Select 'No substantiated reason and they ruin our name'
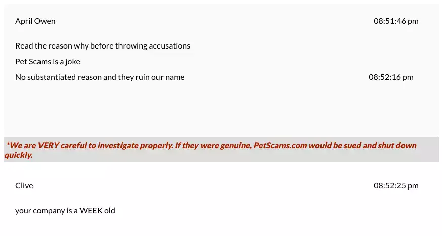The width and height of the screenshot is (442, 236). pos(100,77)
